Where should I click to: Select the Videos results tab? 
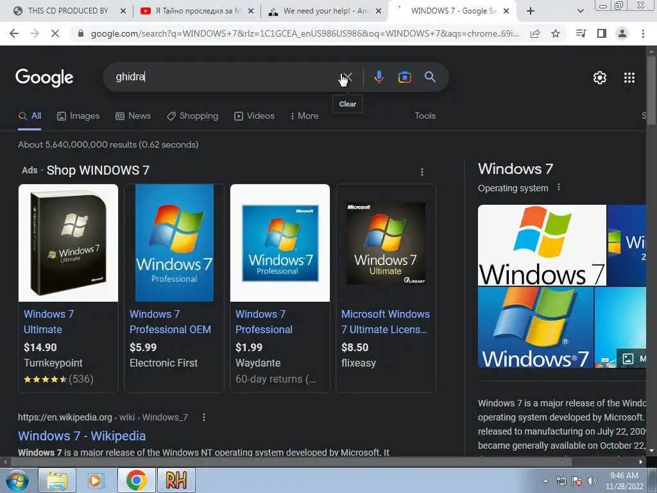(x=254, y=116)
